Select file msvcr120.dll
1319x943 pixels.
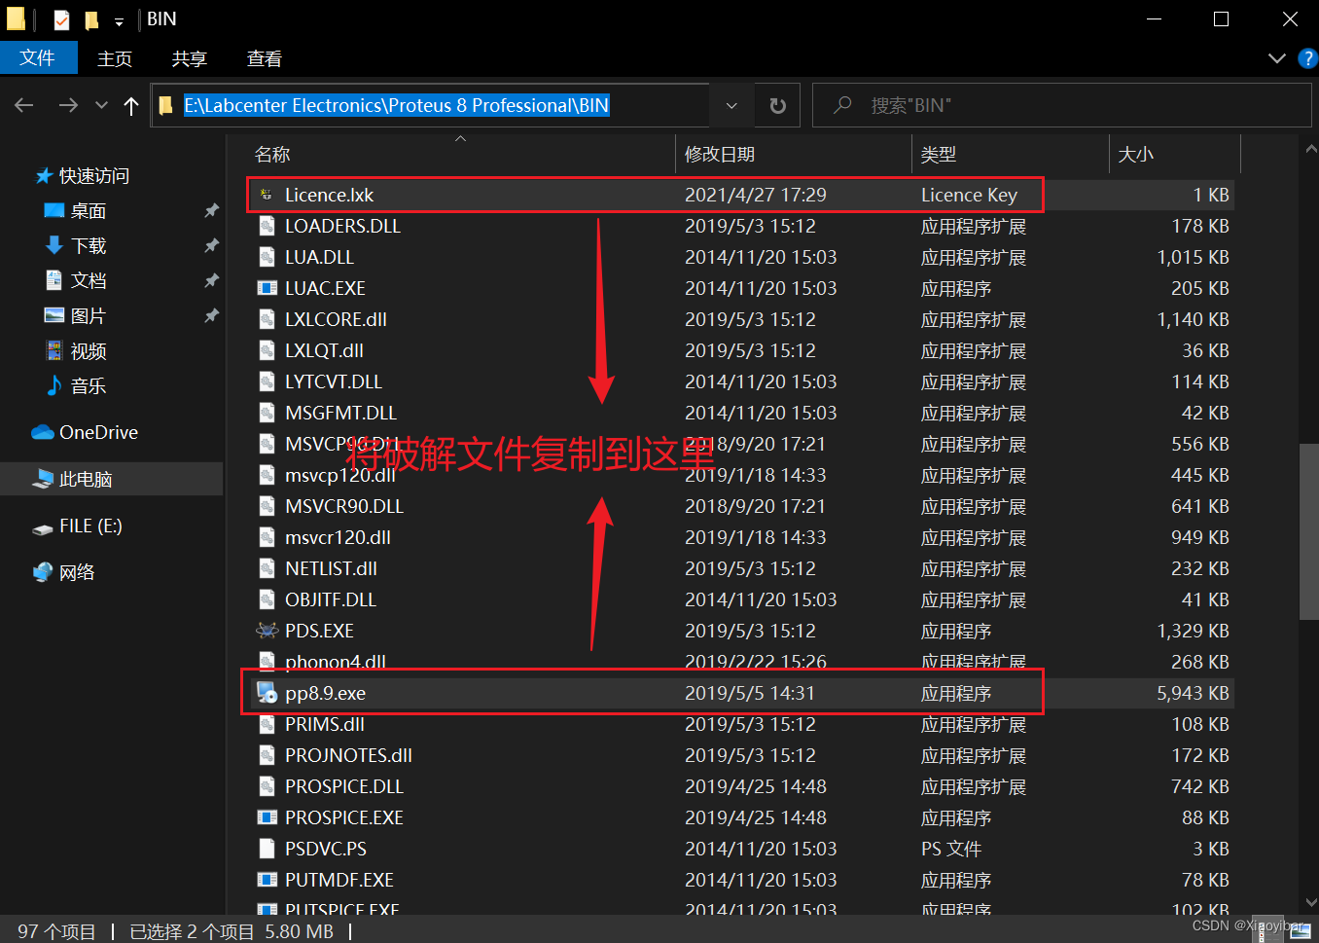338,537
